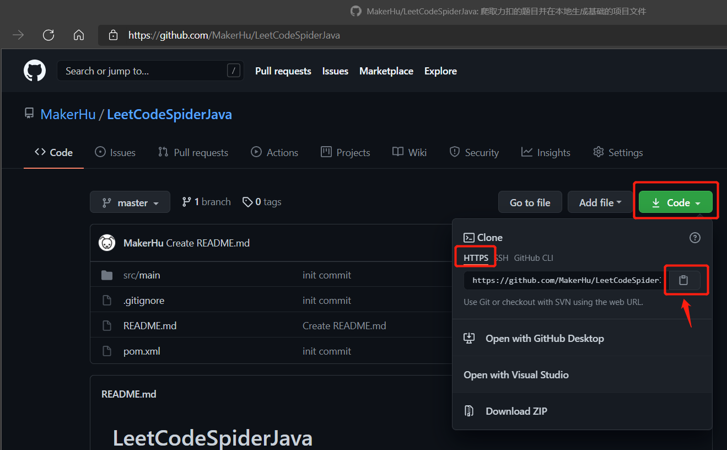Click the README.md file icon
This screenshot has height=450, width=727.
point(107,326)
